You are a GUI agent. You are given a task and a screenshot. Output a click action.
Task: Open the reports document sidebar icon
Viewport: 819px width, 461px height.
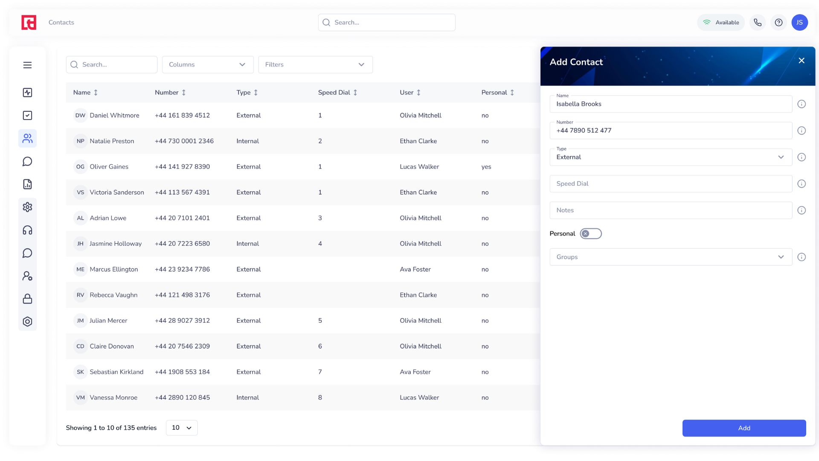[x=27, y=184]
